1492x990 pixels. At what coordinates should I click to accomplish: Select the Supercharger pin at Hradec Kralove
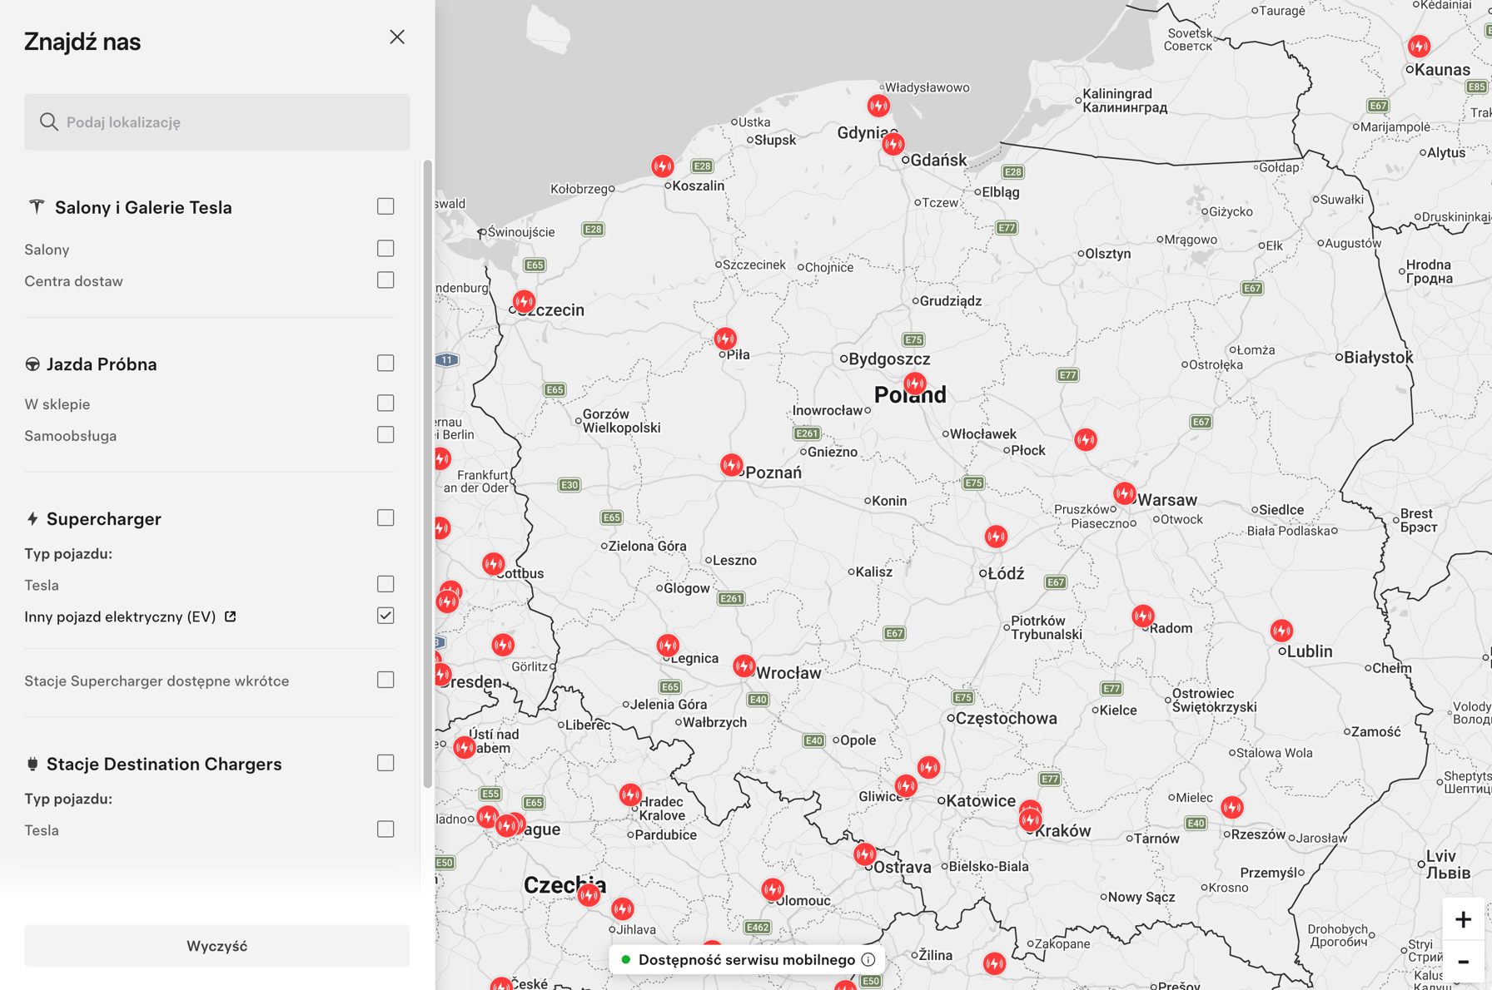(630, 794)
